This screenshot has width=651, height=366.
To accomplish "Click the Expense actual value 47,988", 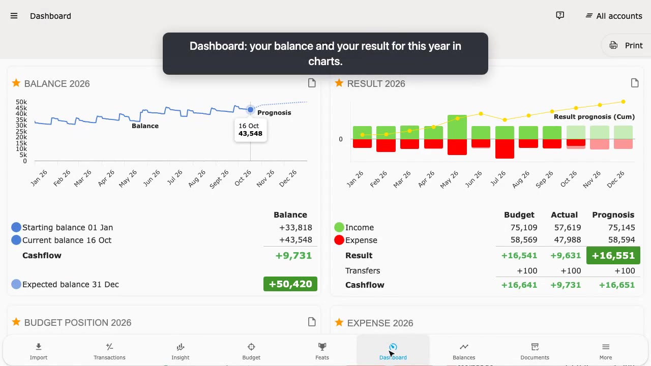I will tap(567, 240).
